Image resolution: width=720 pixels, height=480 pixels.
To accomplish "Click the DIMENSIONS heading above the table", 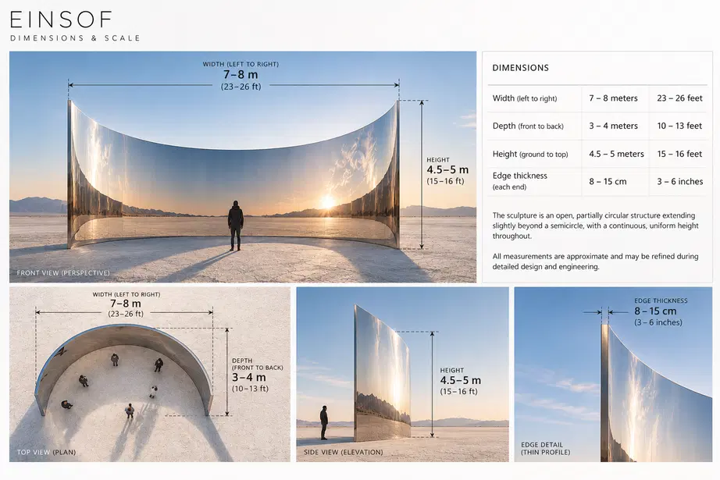I will click(x=520, y=68).
